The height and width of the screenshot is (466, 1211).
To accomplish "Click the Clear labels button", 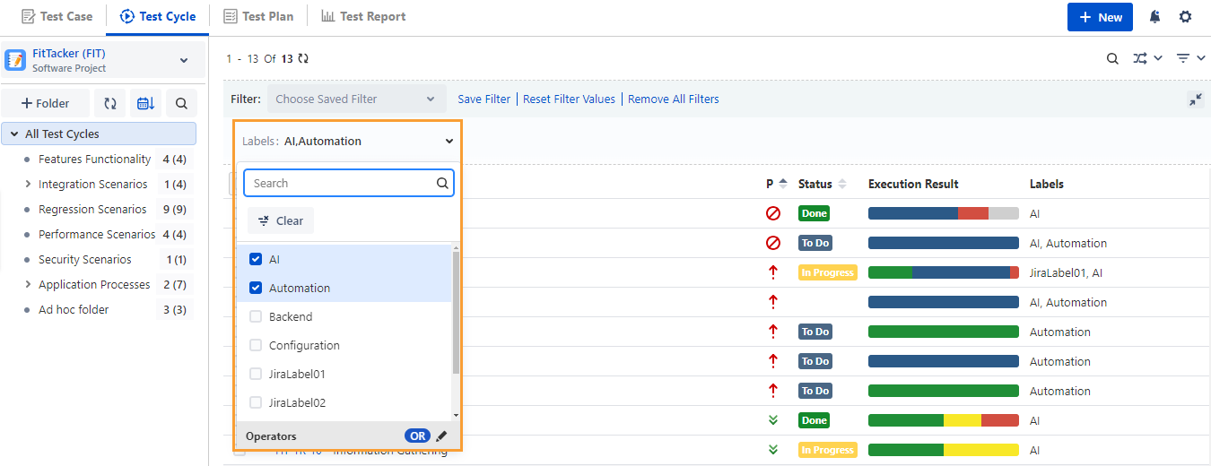I will click(x=281, y=220).
